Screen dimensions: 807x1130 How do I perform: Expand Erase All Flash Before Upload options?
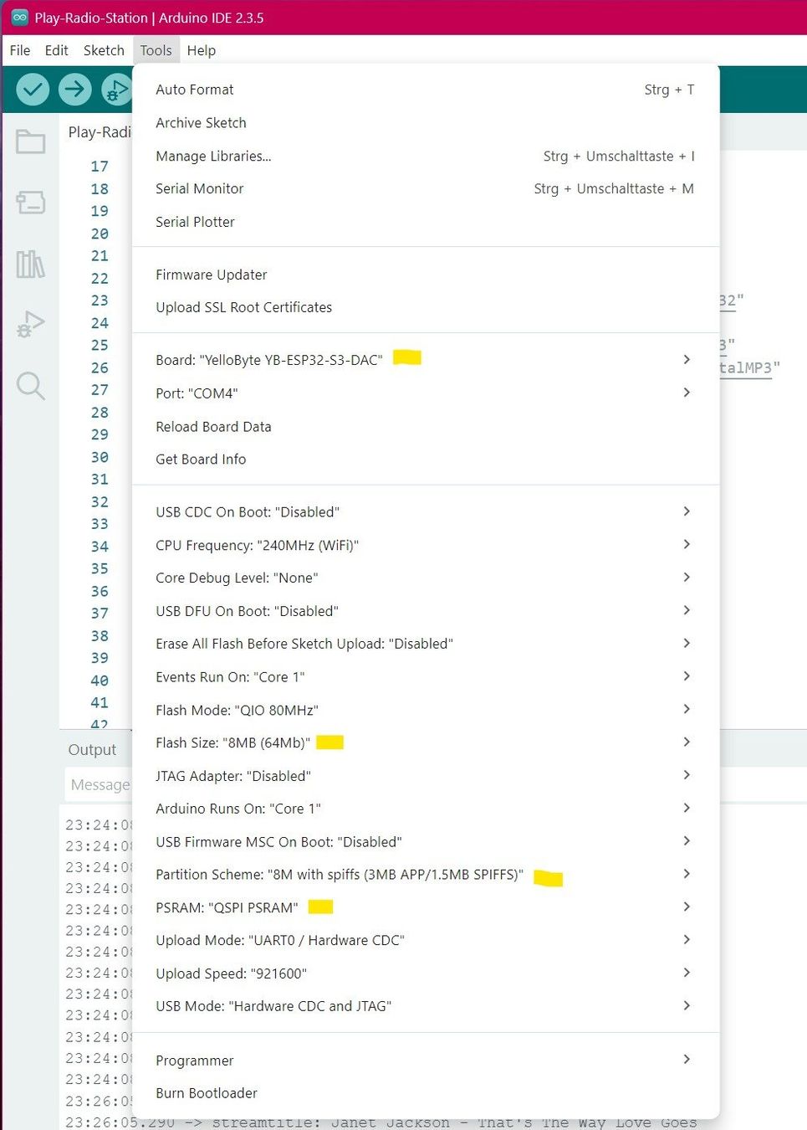(x=426, y=644)
